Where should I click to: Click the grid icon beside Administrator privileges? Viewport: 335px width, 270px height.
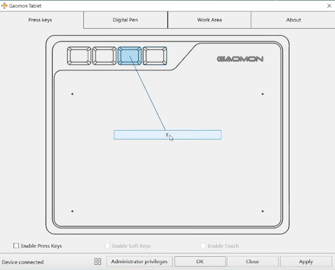click(x=98, y=262)
